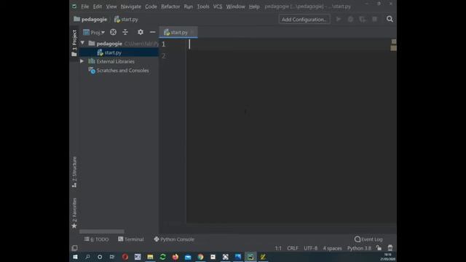466x262 pixels.
Task: Change CRLF line separator in status bar
Action: click(293, 248)
